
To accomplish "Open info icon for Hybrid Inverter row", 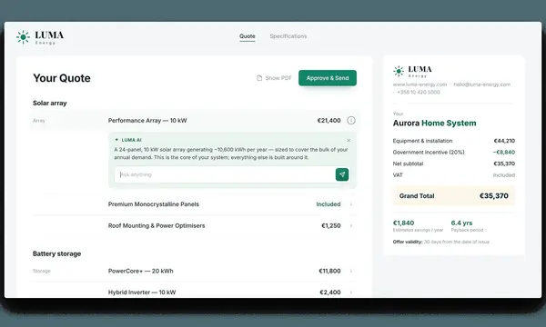I will [351, 292].
